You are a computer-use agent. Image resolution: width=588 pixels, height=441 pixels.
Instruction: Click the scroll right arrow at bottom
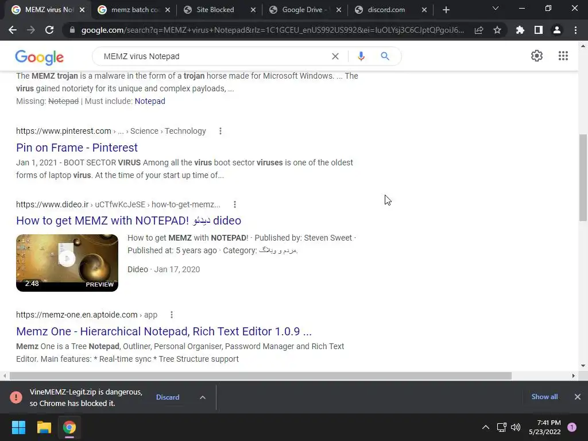574,376
